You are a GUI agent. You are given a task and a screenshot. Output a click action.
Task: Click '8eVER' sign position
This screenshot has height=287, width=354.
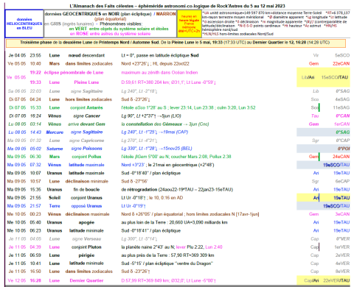click(342, 272)
